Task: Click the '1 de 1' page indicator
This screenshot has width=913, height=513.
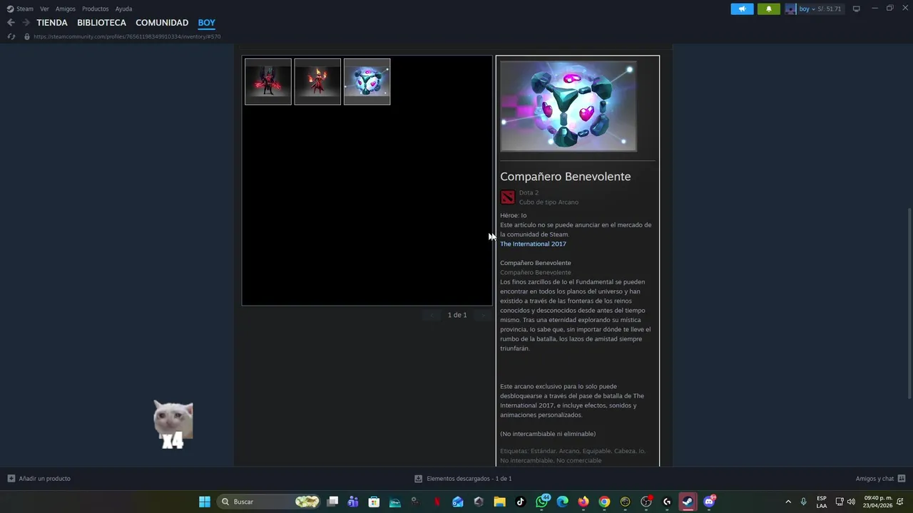Action: click(457, 315)
